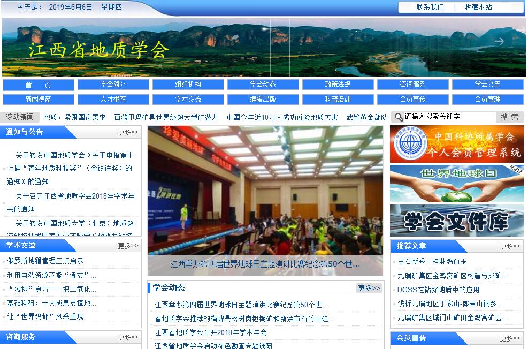The height and width of the screenshot is (349, 528).
Task: Open the 学会文件库 banner
Action: pos(457,221)
